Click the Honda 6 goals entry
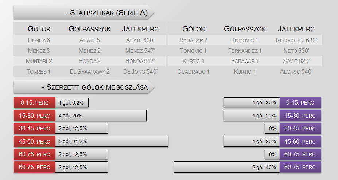This screenshot has width=338, height=180. tap(39, 40)
